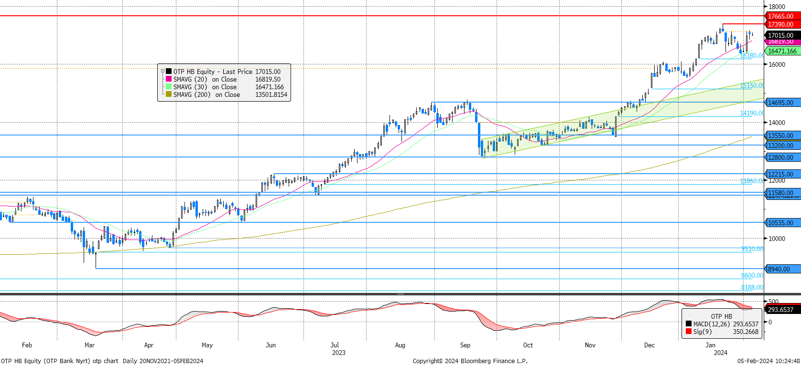Click the blue 14695.00 level tag
The image size is (801, 365).
783,103
